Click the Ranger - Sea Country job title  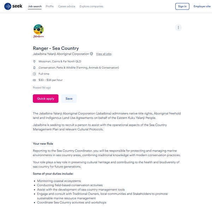point(56,48)
